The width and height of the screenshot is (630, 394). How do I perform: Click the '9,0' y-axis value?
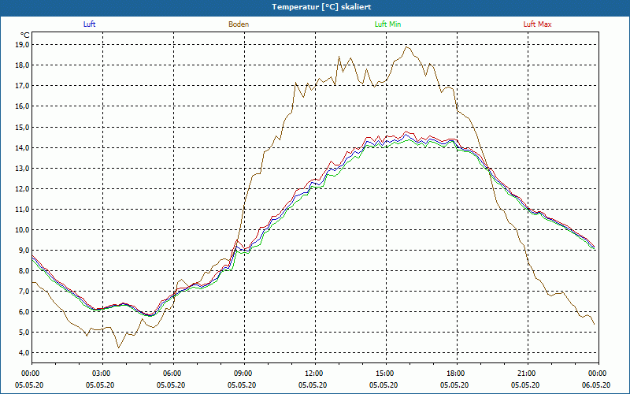24,250
